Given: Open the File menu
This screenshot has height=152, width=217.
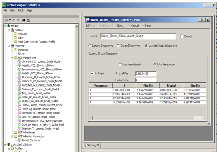Looking at the screenshot, I should click(x=5, y=11).
